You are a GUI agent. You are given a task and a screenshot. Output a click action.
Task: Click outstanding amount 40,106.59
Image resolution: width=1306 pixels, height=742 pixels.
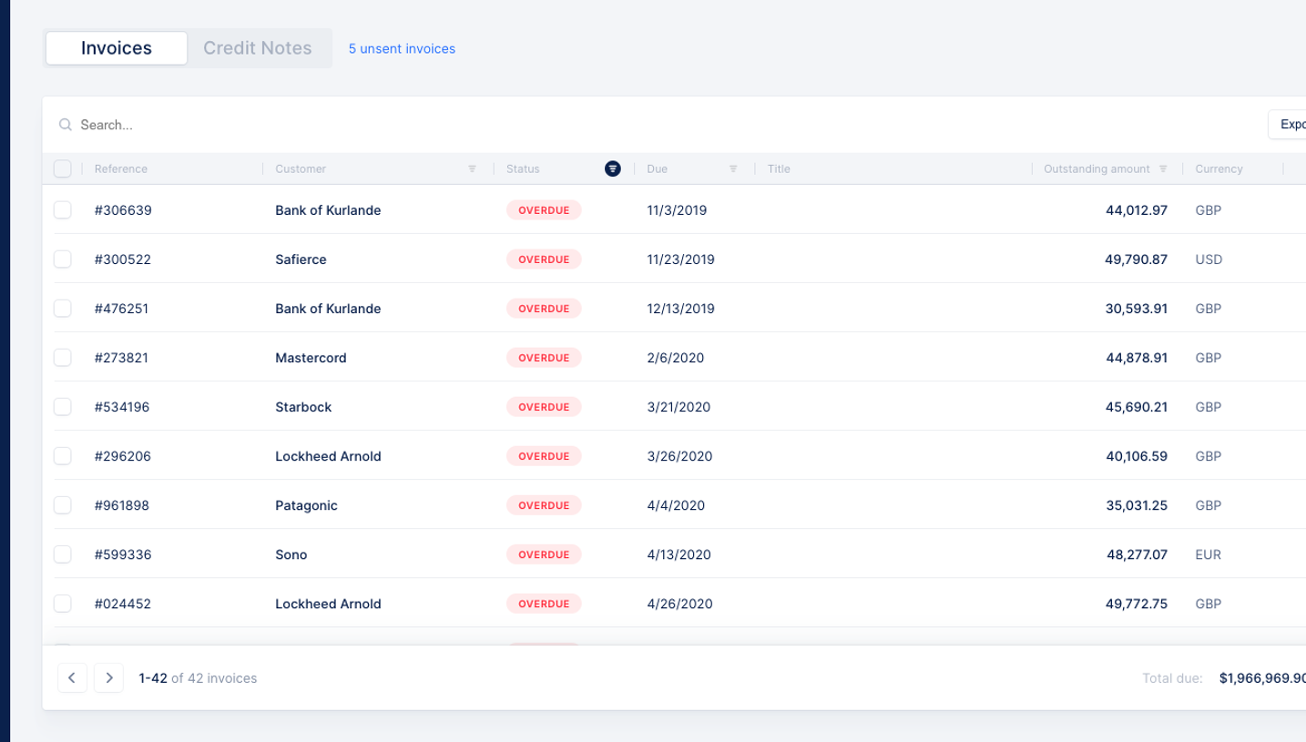click(1137, 456)
